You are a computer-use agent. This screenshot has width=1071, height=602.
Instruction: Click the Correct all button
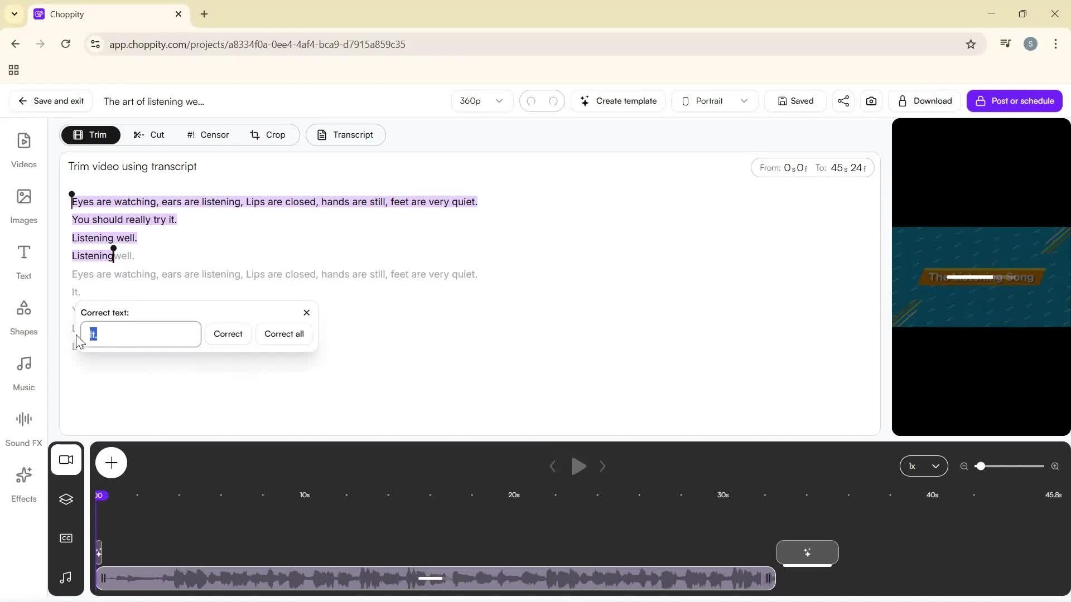[284, 334]
